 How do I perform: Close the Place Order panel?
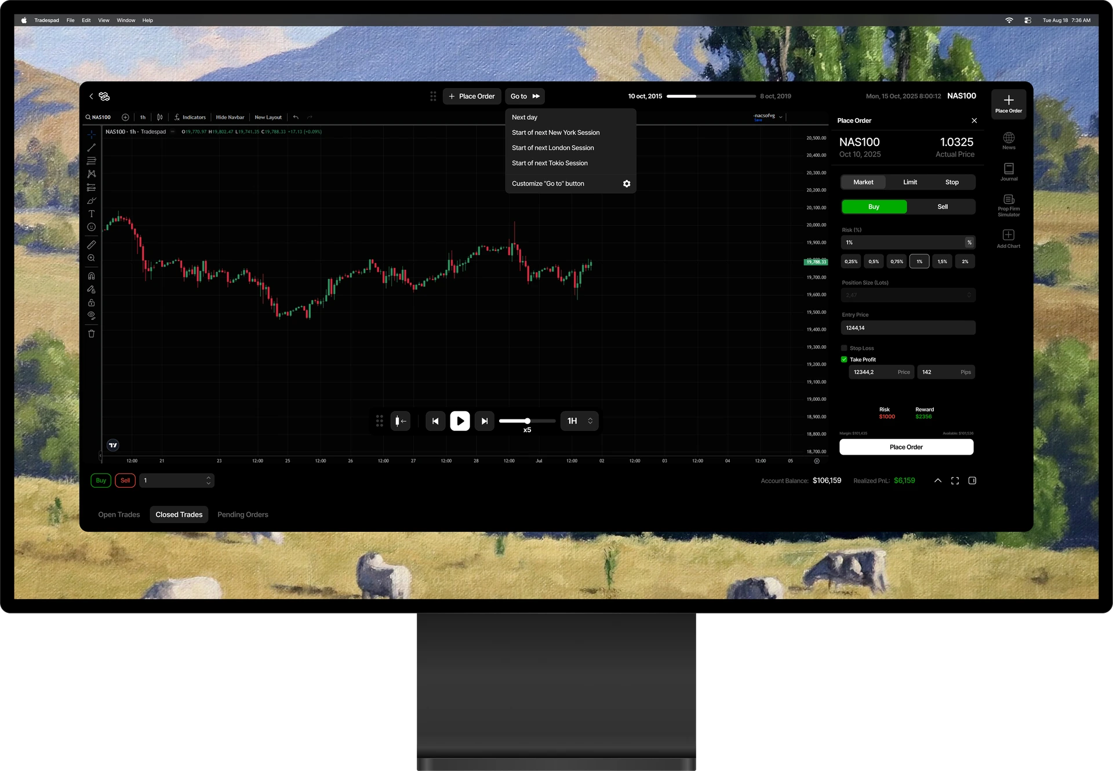(974, 120)
